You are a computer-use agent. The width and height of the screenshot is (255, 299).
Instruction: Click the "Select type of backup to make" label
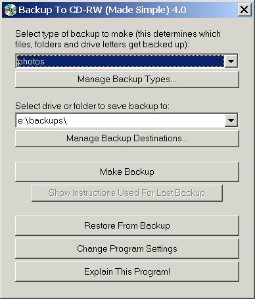74,34
